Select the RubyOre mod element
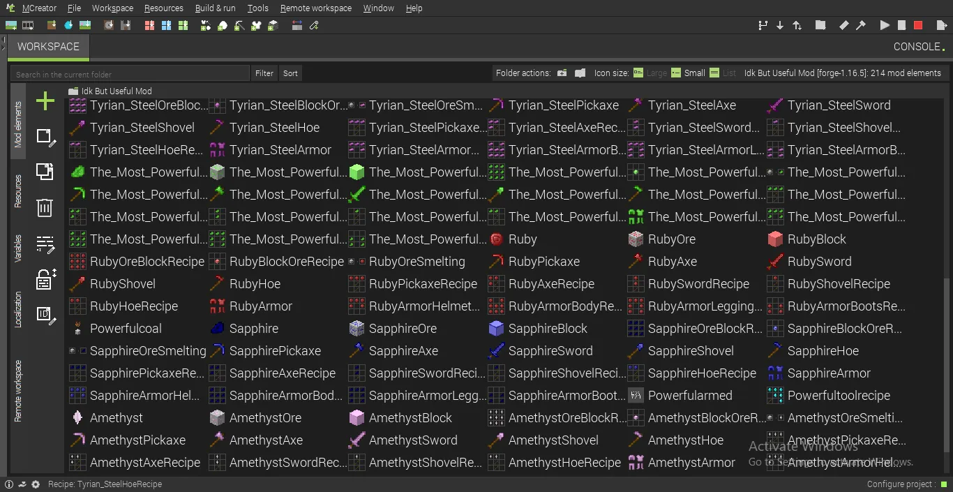 point(663,239)
